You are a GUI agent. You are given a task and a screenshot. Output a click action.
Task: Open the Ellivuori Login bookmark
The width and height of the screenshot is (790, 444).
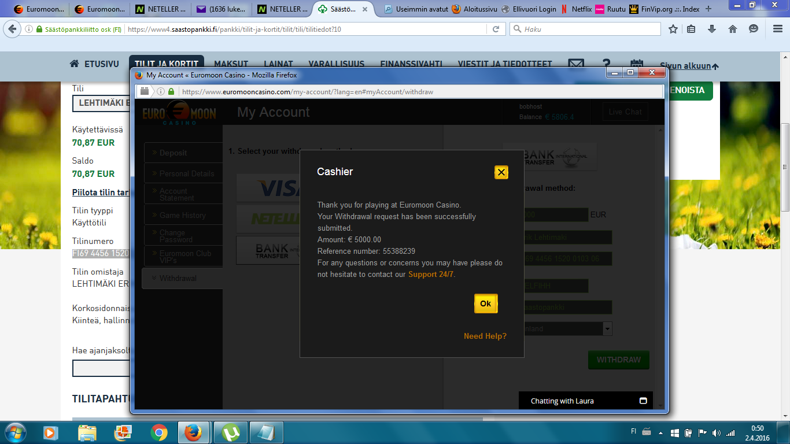click(529, 9)
